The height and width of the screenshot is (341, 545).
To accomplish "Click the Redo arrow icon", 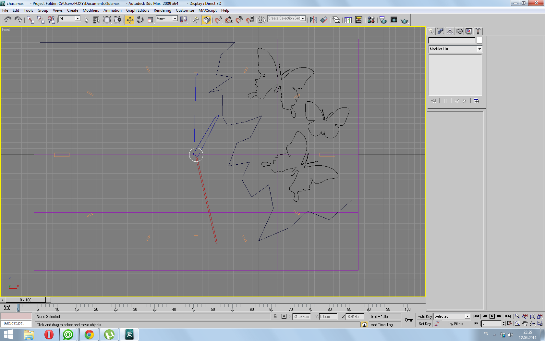I will pos(18,20).
